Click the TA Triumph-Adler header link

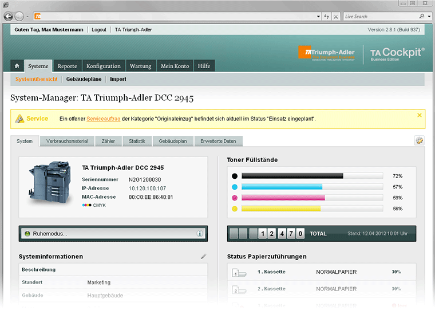[133, 30]
